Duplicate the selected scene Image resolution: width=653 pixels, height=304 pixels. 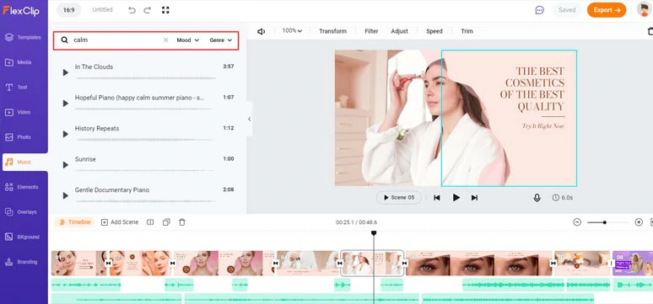166,222
